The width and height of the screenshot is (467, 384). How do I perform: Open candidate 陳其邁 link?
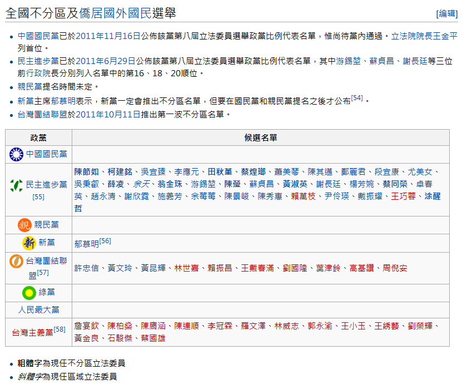tap(320, 172)
